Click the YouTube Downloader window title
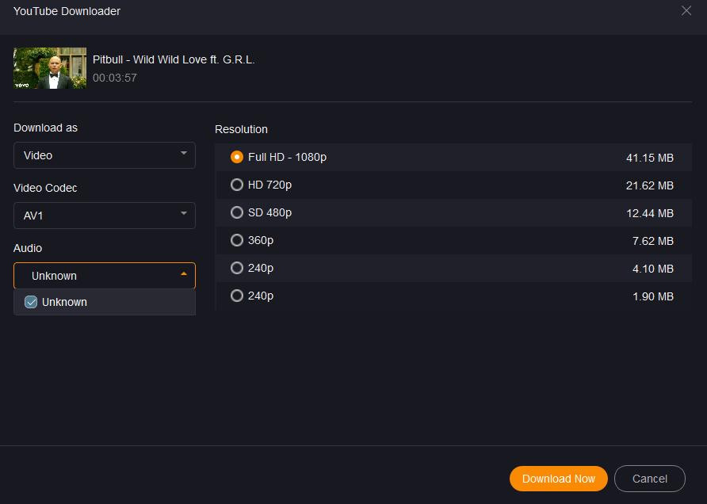 pos(67,11)
